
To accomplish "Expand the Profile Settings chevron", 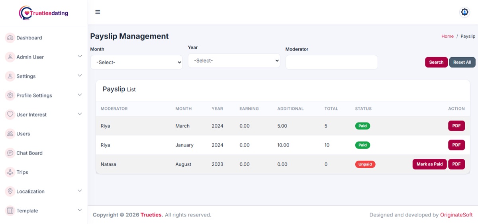I will [x=80, y=95].
